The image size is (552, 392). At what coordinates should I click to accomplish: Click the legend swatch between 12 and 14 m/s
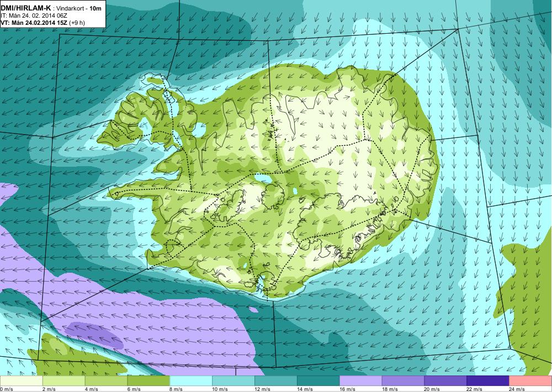(x=276, y=381)
